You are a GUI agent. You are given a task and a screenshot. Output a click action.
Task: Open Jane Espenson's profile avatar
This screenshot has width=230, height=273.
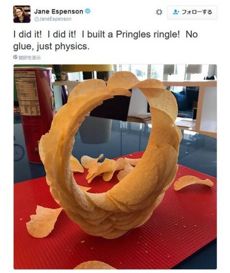pyautogui.click(x=22, y=14)
